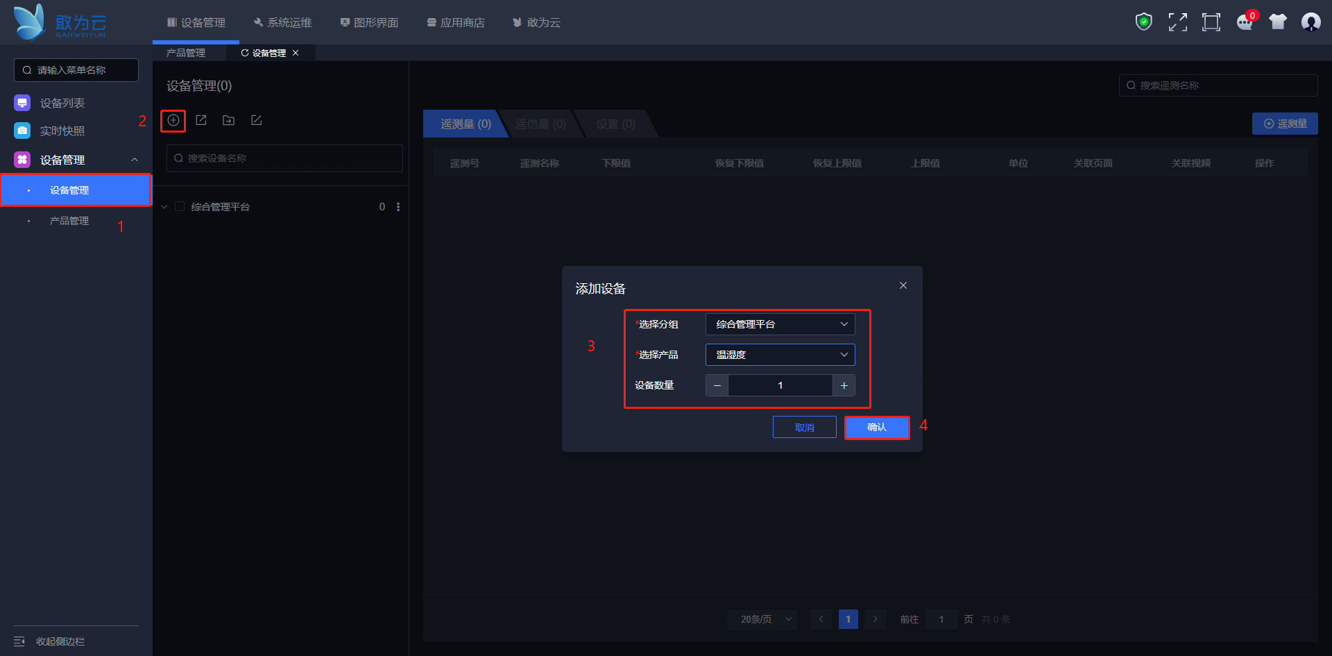
Task: Click the 遥测号 column header
Action: coord(465,163)
